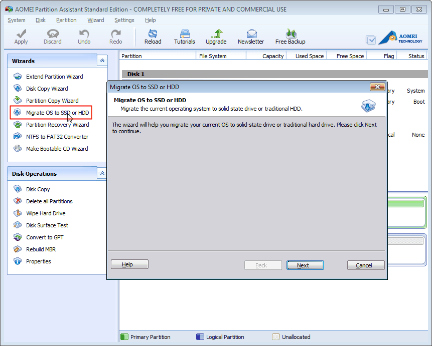The height and width of the screenshot is (346, 432).
Task: Click the Logical Partition legend swatch
Action: click(x=200, y=336)
